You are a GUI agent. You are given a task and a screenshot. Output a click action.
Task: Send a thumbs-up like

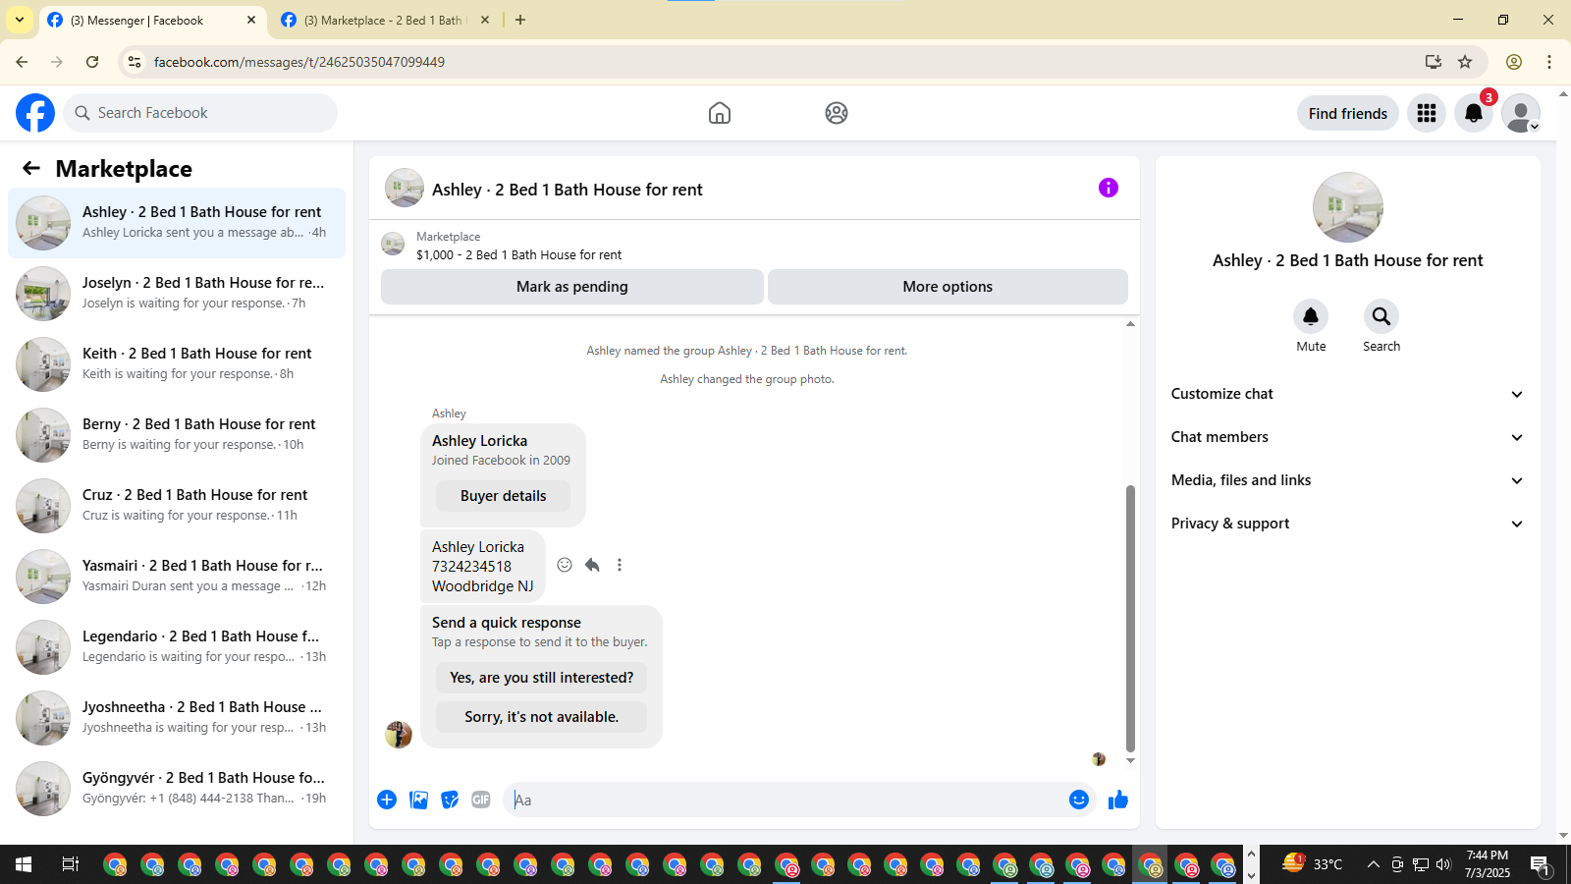1118,800
